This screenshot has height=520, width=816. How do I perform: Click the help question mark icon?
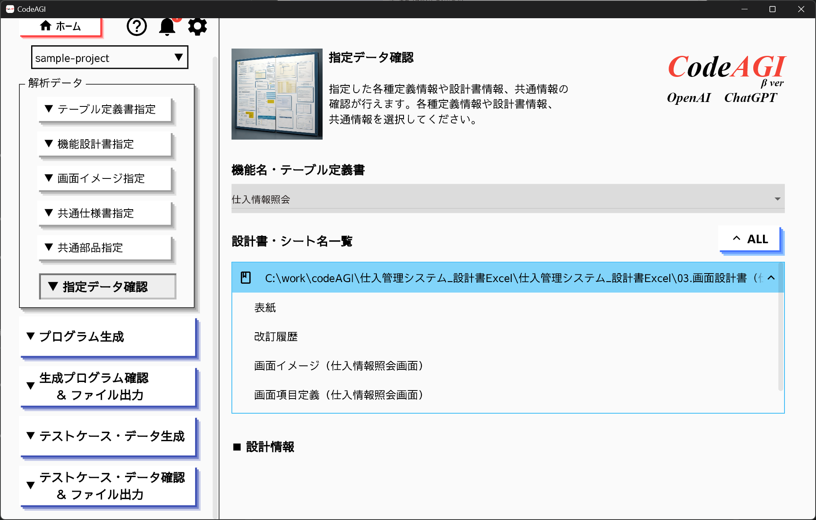pos(136,27)
